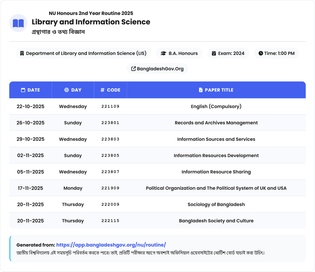315x272 pixels.
Task: Click the clock icon next to Time: 1:00 PM
Action: click(x=261, y=53)
